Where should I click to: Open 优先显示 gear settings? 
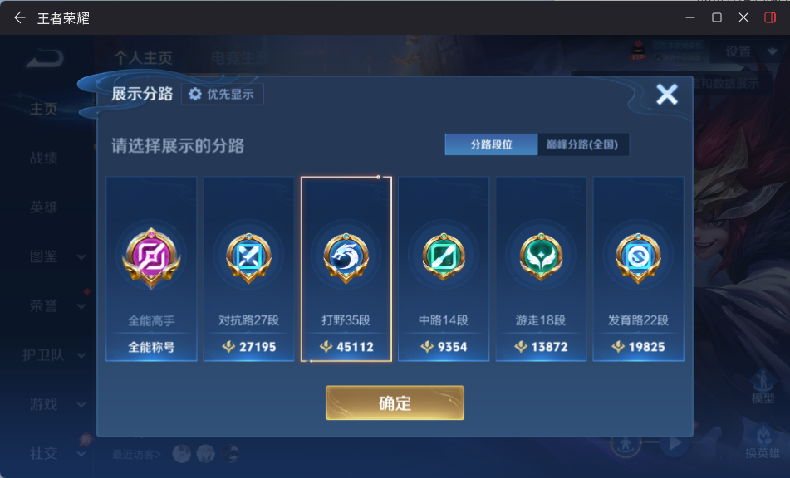(x=222, y=94)
